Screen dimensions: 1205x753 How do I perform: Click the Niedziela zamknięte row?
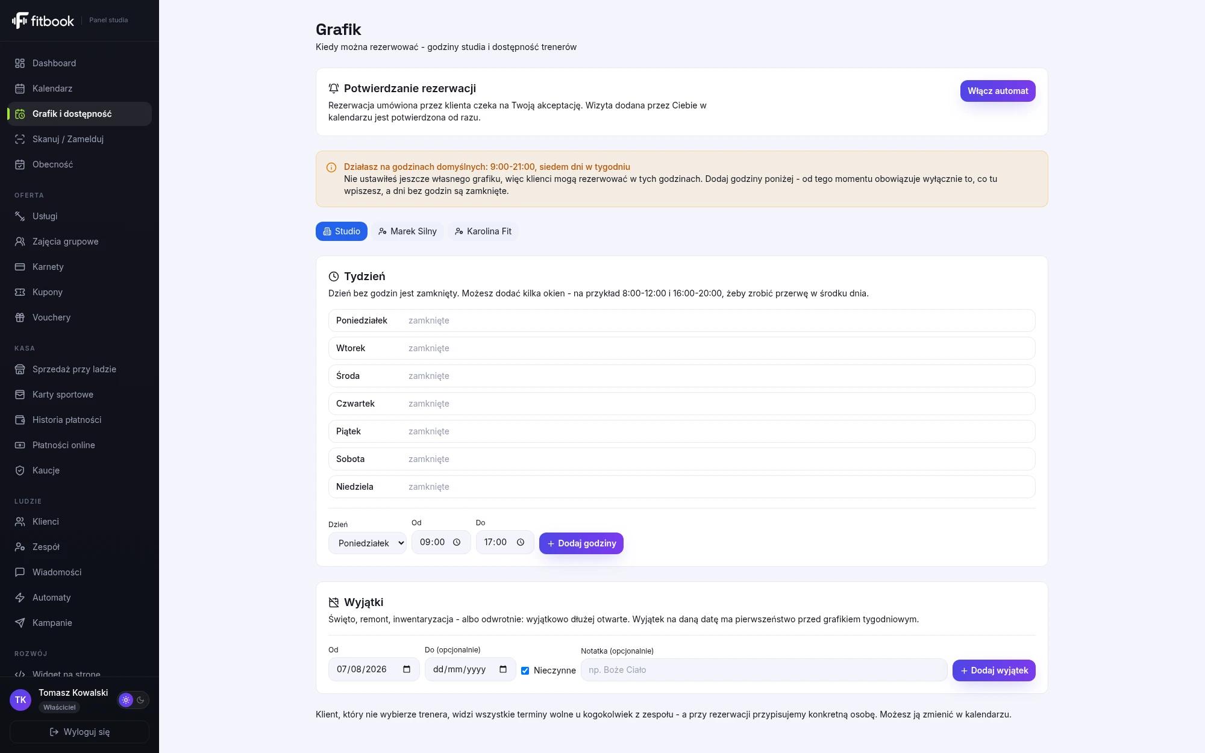coord(682,487)
